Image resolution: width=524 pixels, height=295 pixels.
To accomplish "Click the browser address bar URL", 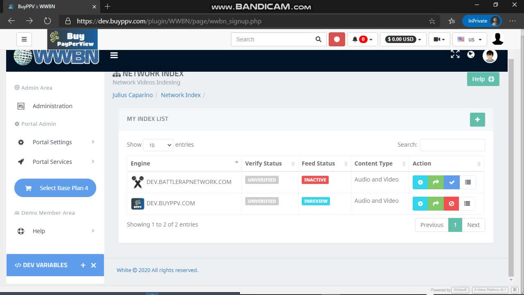I will pos(169,21).
